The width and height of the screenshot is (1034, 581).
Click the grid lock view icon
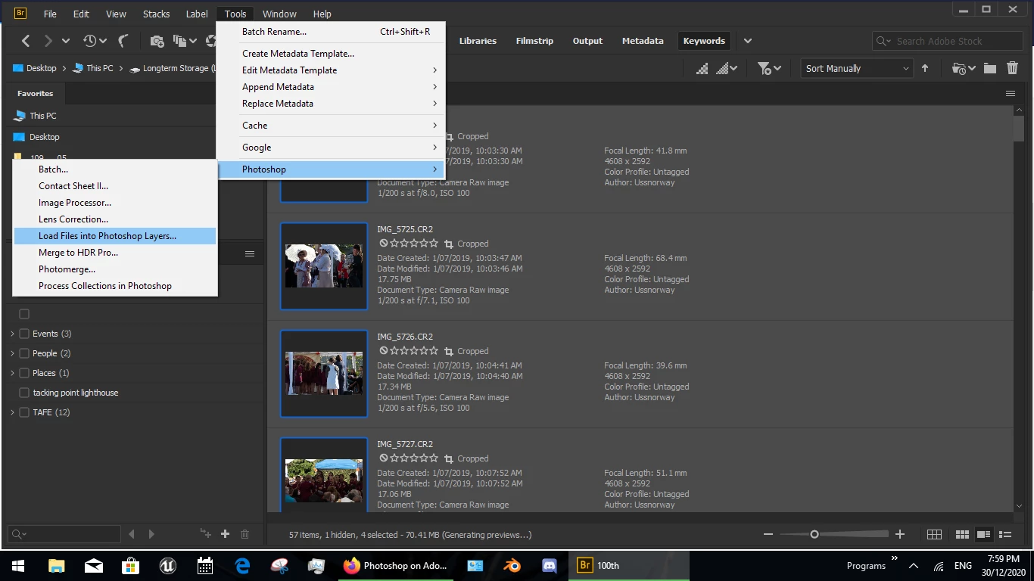[935, 534]
